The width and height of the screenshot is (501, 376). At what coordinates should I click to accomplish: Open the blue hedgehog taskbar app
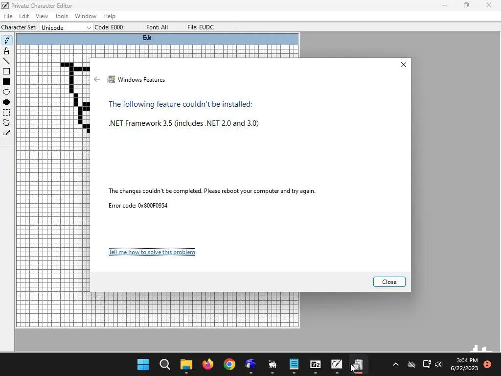(x=251, y=364)
